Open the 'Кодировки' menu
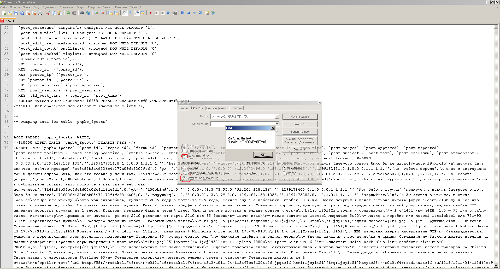 coord(49,7)
